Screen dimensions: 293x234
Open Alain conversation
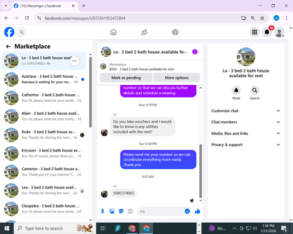44,116
